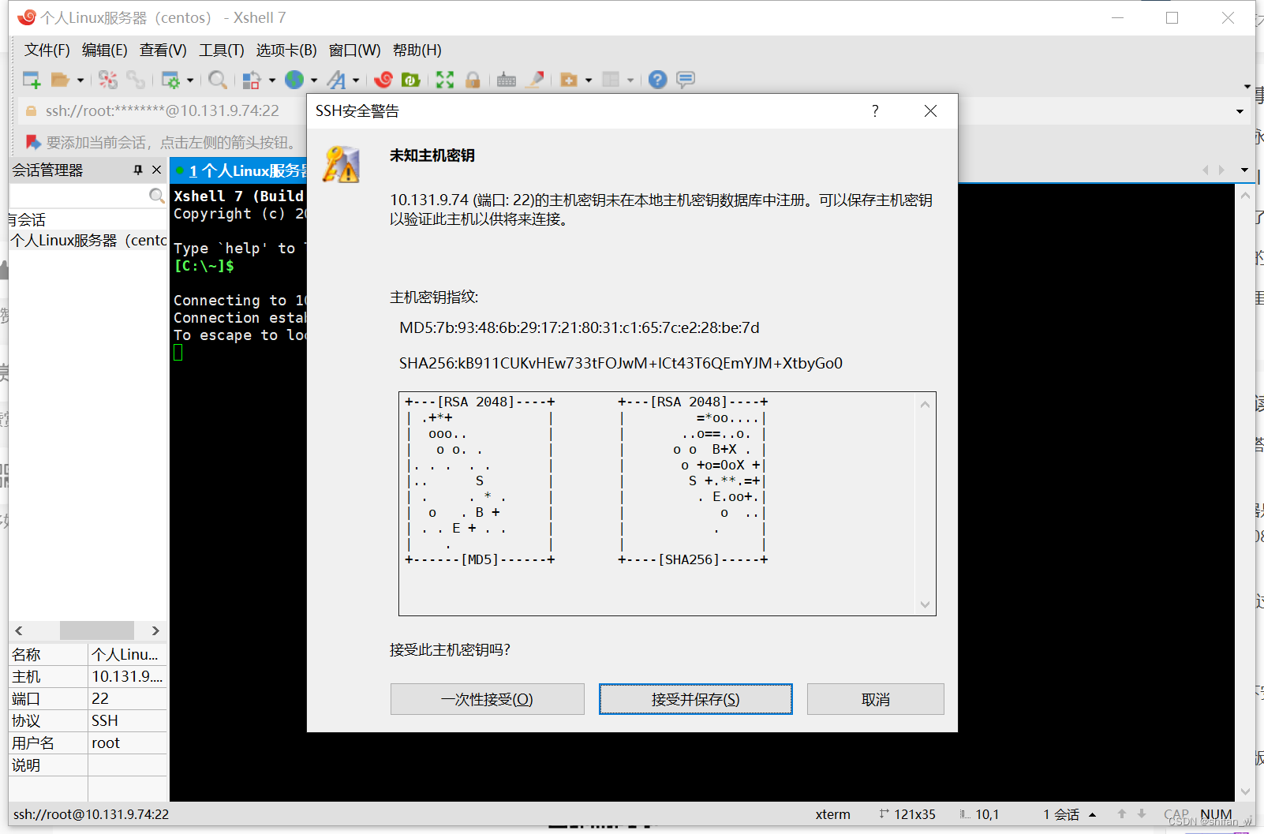Toggle the lock icon on toolbar
Viewport: 1264px width, 834px height.
pos(472,79)
